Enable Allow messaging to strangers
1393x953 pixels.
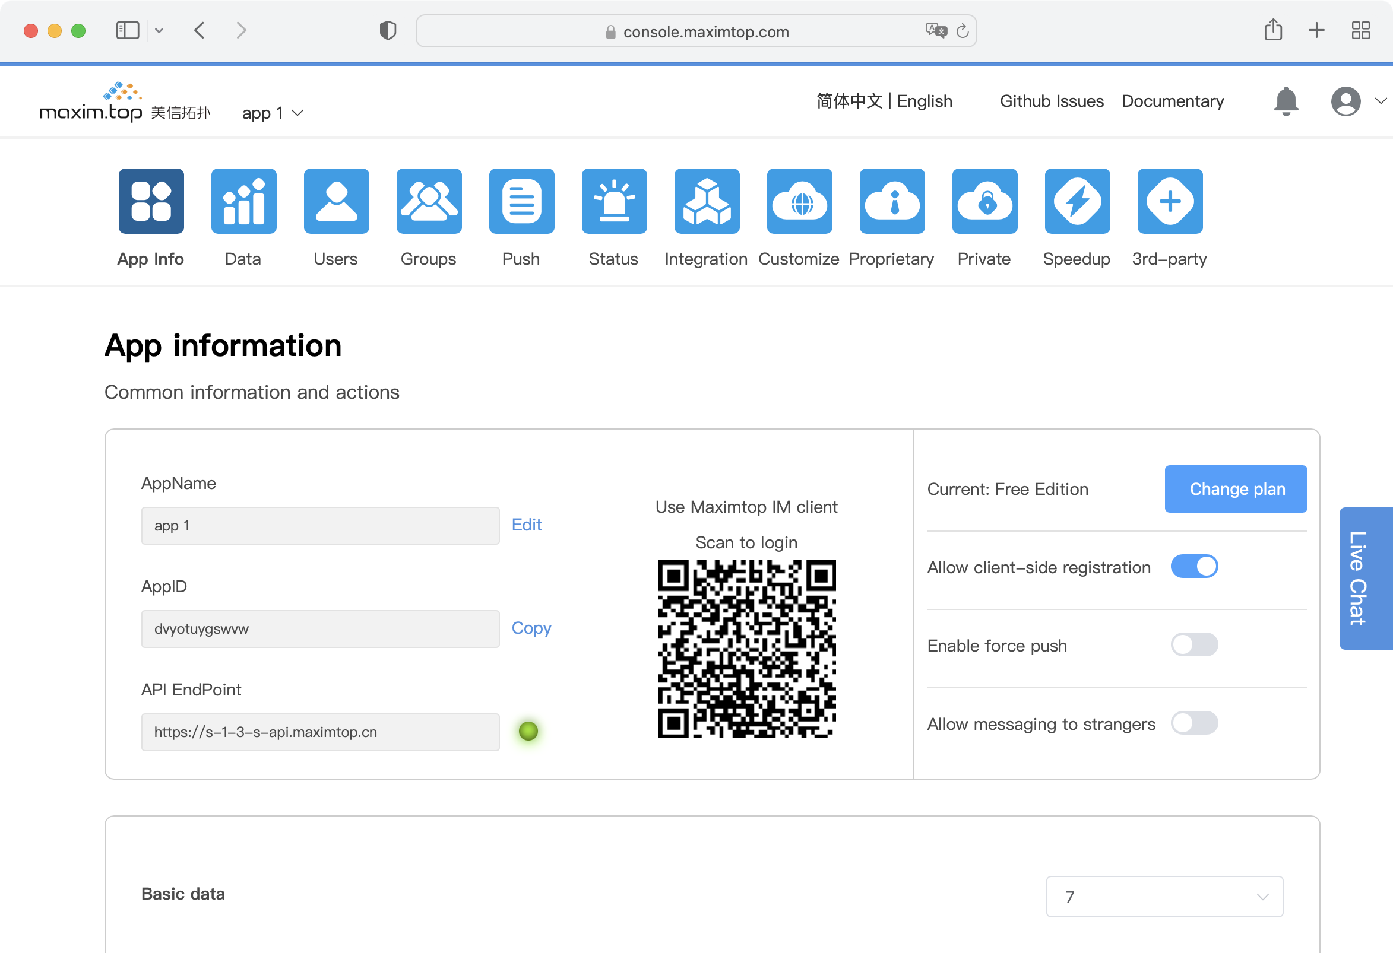click(1194, 722)
